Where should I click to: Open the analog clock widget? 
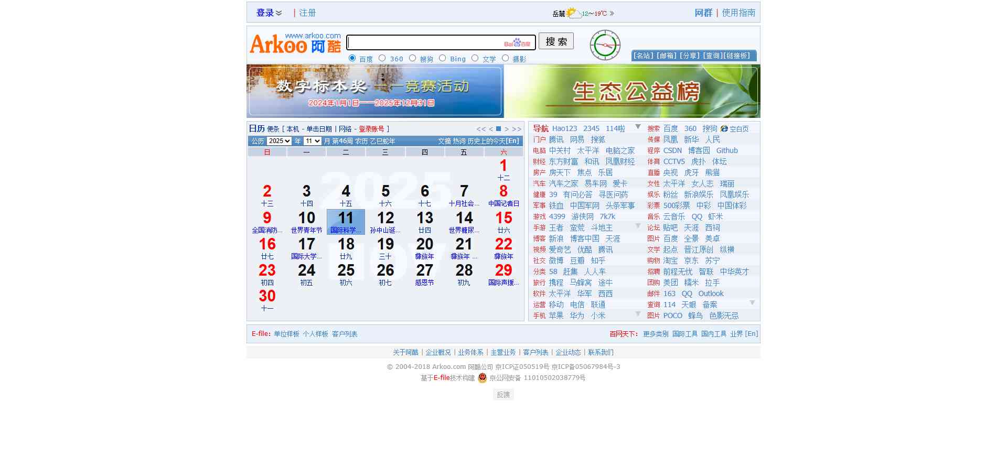pyautogui.click(x=605, y=45)
